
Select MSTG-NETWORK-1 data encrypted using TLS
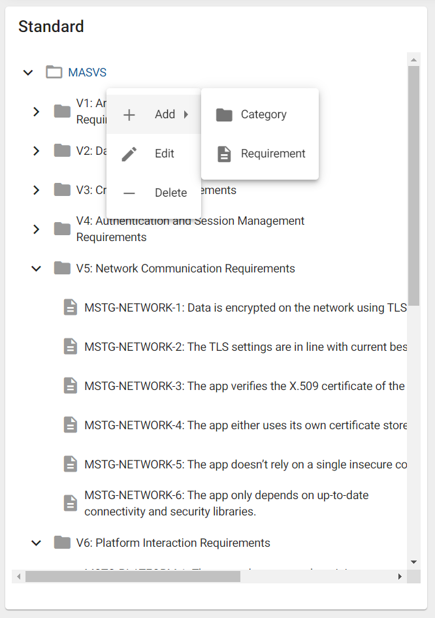(246, 308)
